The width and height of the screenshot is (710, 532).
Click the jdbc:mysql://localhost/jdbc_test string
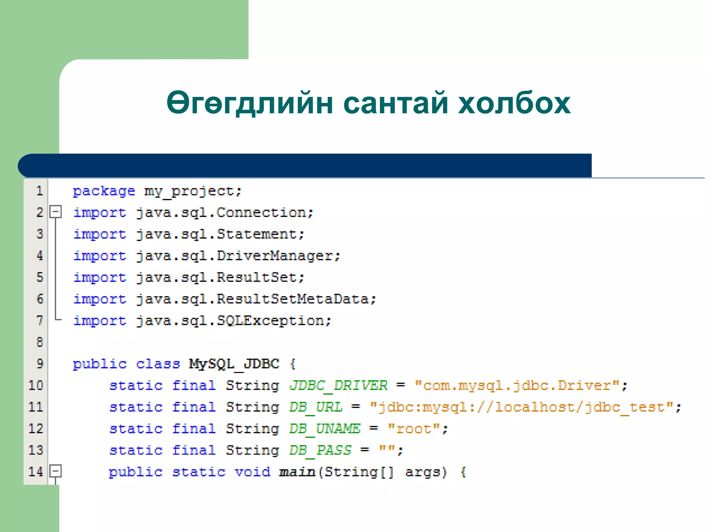(x=521, y=407)
